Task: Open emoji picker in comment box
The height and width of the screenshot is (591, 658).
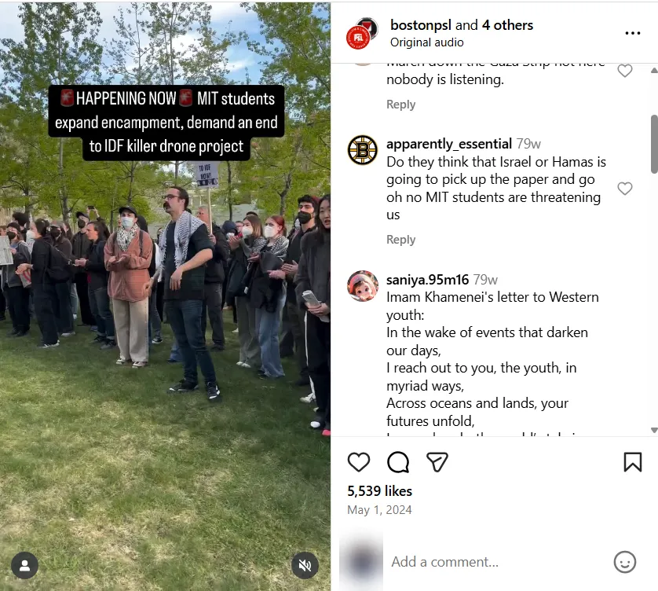Action: pyautogui.click(x=625, y=562)
